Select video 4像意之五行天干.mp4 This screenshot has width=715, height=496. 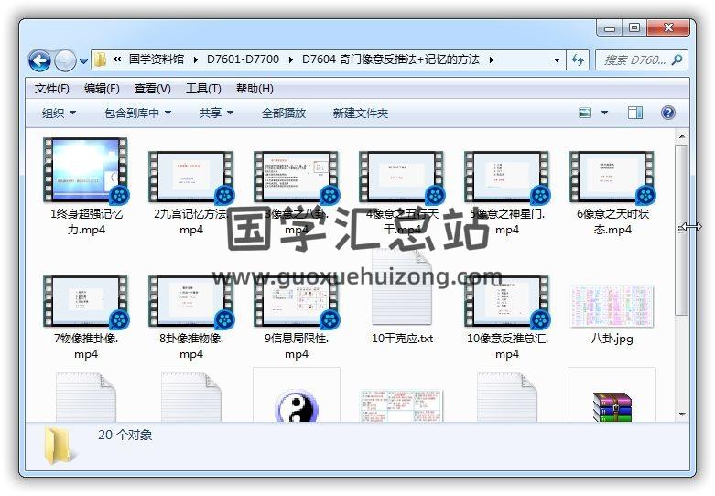(402, 194)
